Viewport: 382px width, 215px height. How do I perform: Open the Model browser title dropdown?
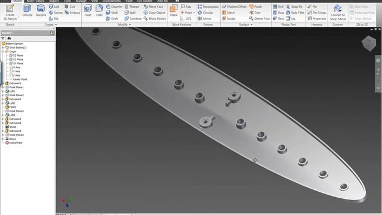(x=7, y=33)
